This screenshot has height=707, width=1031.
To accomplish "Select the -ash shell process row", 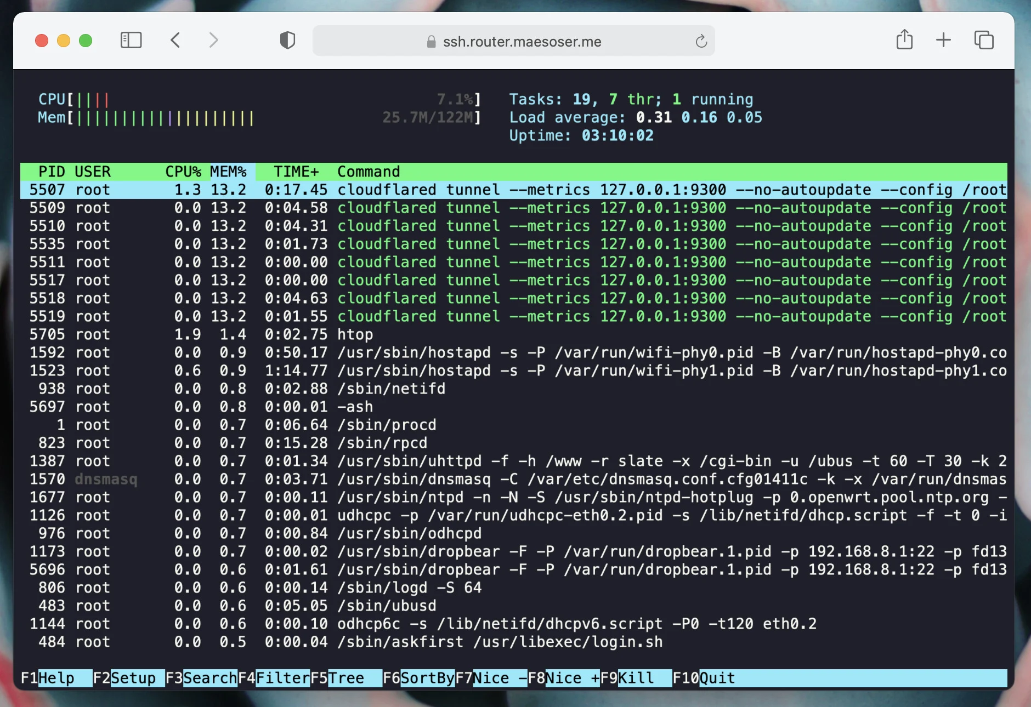I will point(514,407).
